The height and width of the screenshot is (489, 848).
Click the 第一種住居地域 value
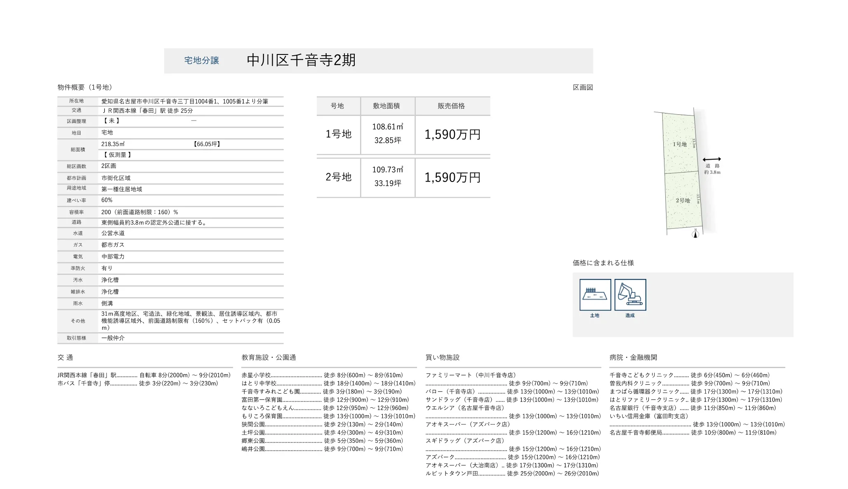122,189
